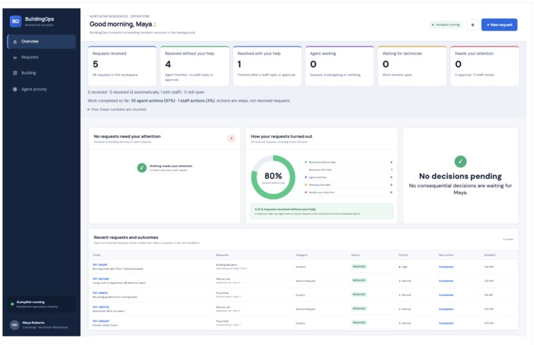Click the + New request button
Screen dimensions: 534x345
point(499,25)
